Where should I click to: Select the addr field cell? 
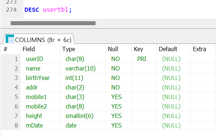[x=40, y=87]
